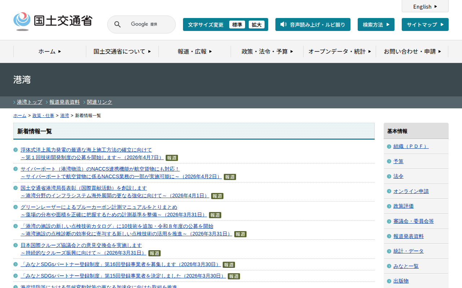Click the speaker icon for 音声読み上げ

[x=283, y=24]
